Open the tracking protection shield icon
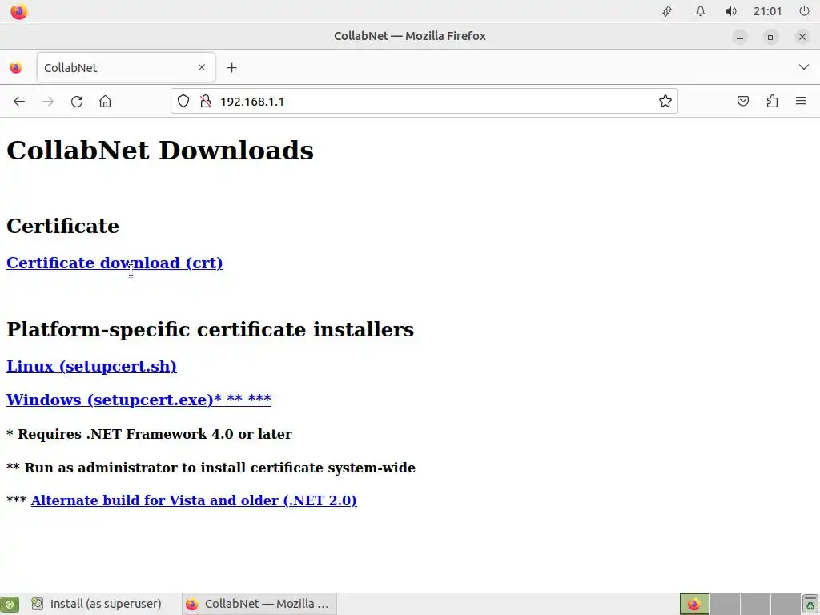820x615 pixels. [x=183, y=101]
